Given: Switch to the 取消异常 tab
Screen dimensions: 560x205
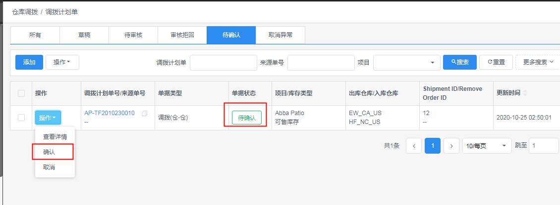Looking at the screenshot, I should click(x=280, y=35).
